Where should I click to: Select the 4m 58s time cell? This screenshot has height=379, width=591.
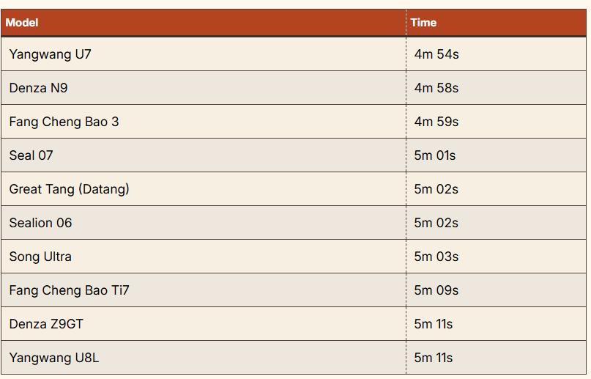436,88
